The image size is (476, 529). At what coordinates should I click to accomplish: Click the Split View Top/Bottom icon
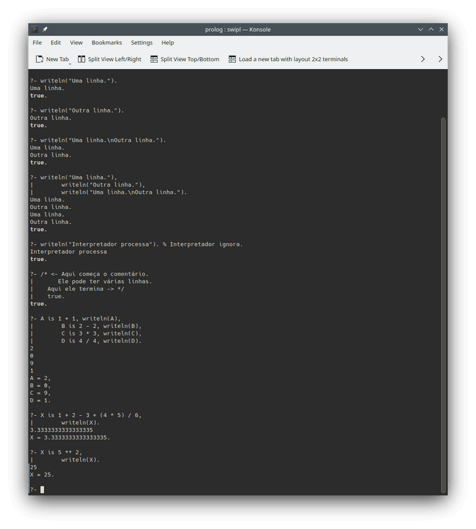click(154, 59)
